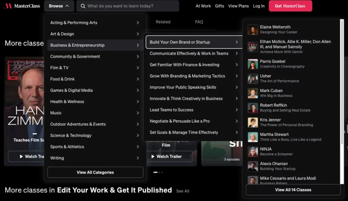
Task: Click View All 14 Classes button
Action: (x=293, y=190)
